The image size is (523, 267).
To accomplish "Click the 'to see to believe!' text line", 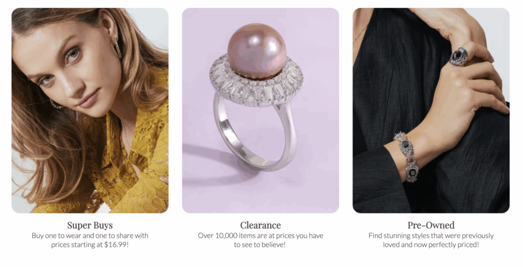I will (x=260, y=245).
